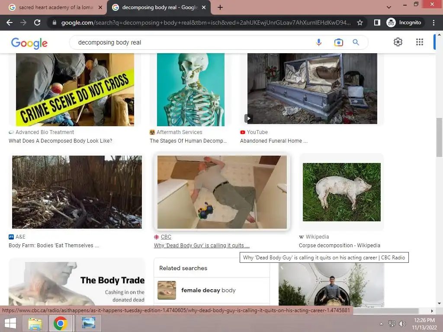Click the horizontal scrollbar right arrow
The height and width of the screenshot is (332, 443).
[x=432, y=311]
